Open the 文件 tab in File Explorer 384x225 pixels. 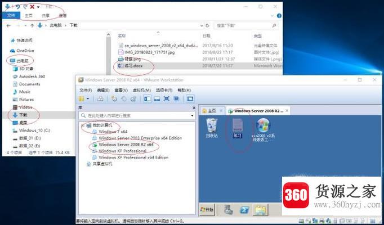tap(11, 16)
